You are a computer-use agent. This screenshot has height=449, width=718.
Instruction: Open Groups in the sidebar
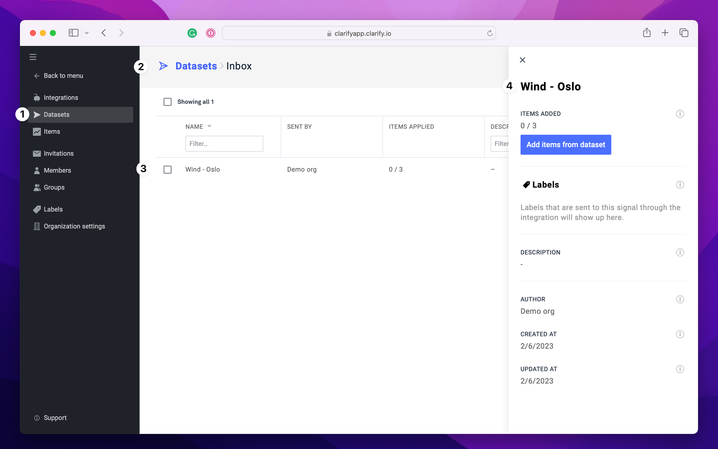(49, 187)
